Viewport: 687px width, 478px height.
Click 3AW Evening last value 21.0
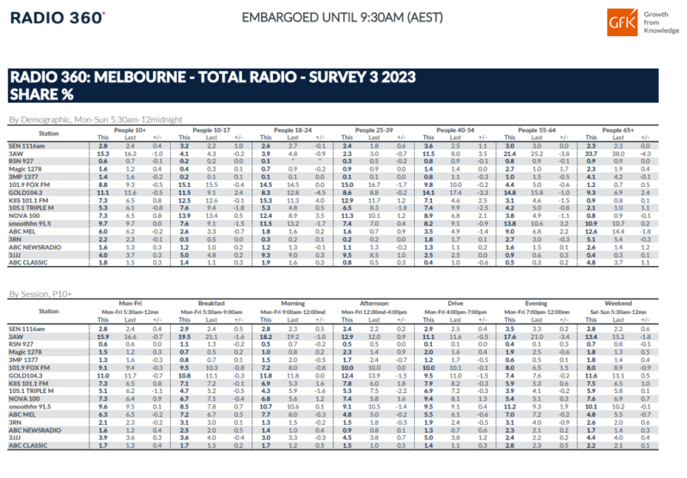coord(537,336)
